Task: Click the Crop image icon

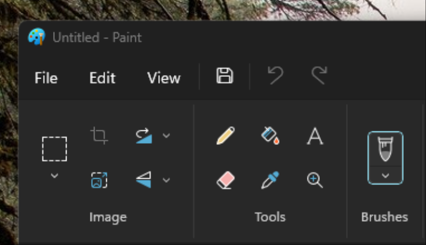Action: tap(99, 136)
